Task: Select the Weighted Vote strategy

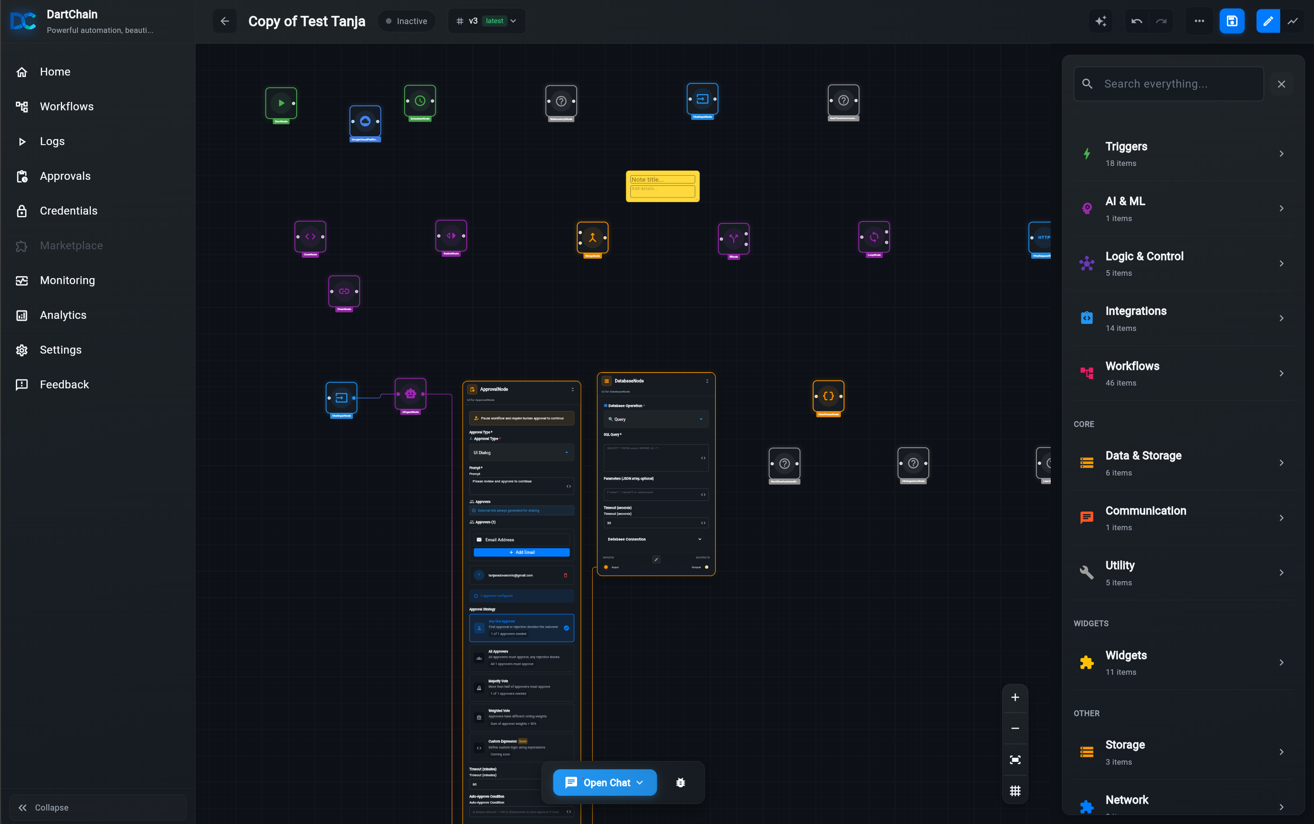Action: pyautogui.click(x=521, y=716)
